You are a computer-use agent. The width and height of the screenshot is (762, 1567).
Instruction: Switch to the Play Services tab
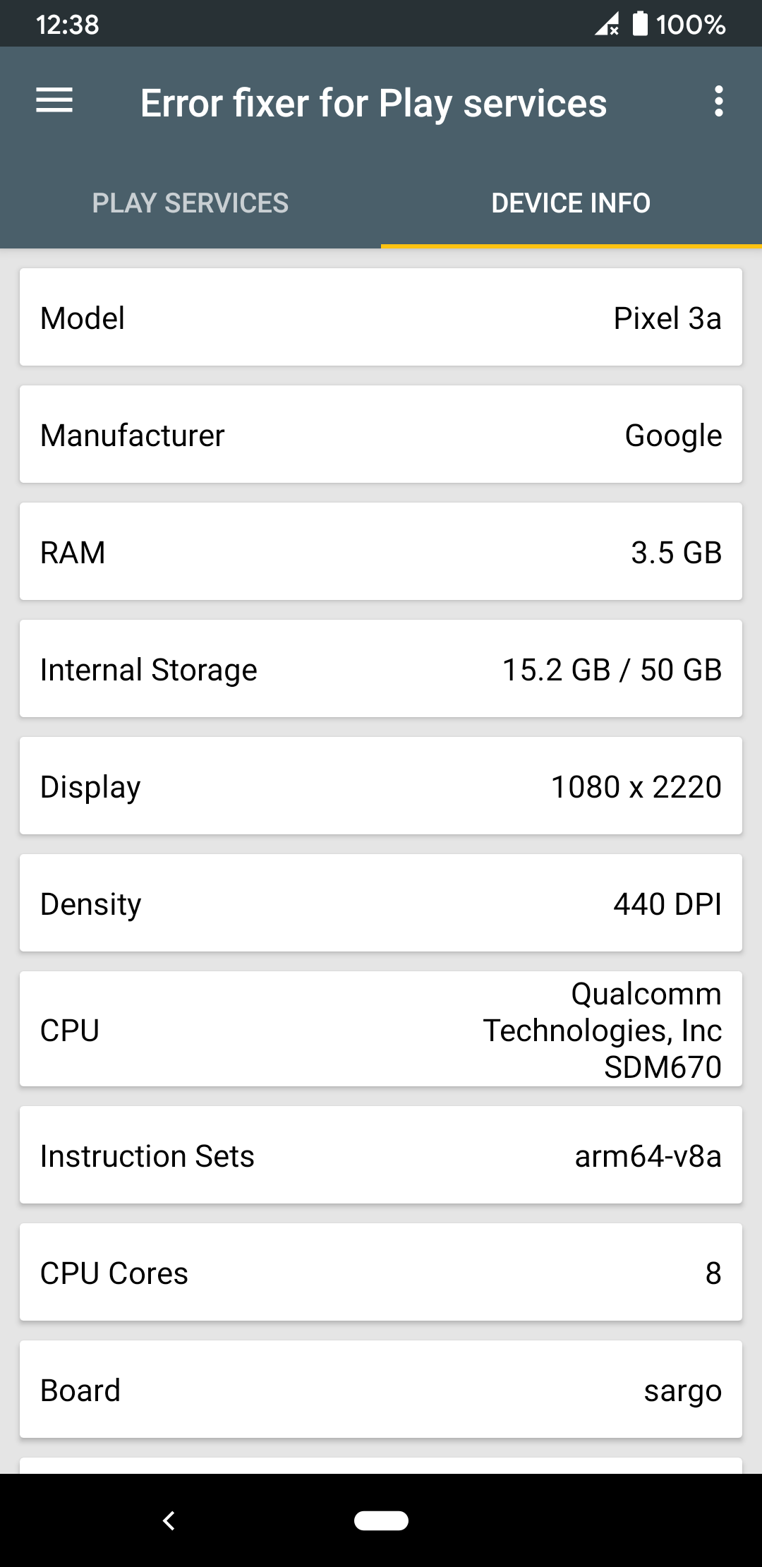(x=190, y=203)
